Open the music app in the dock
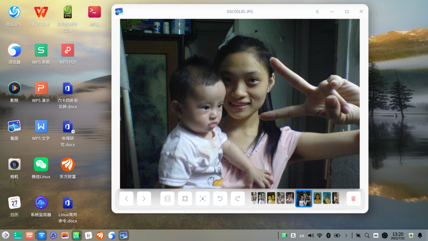This screenshot has height=241, width=428. click(x=76, y=235)
